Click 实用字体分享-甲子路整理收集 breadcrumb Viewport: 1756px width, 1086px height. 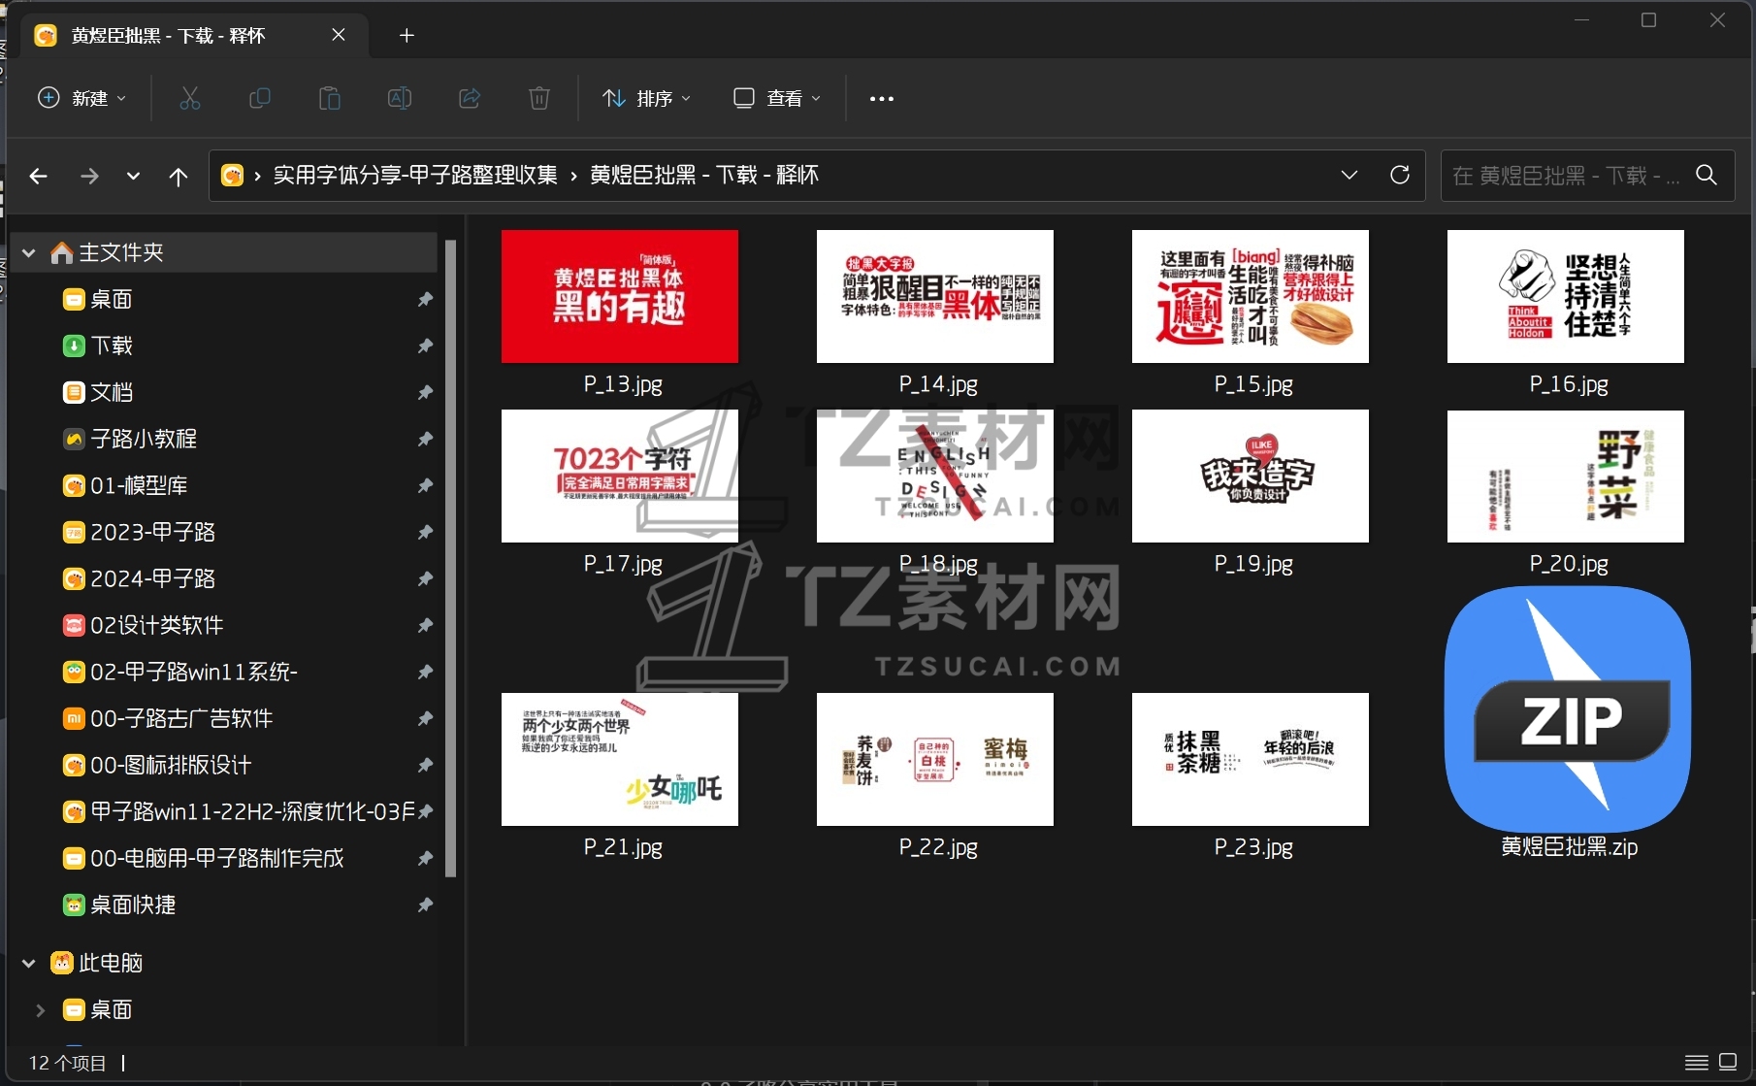415,175
